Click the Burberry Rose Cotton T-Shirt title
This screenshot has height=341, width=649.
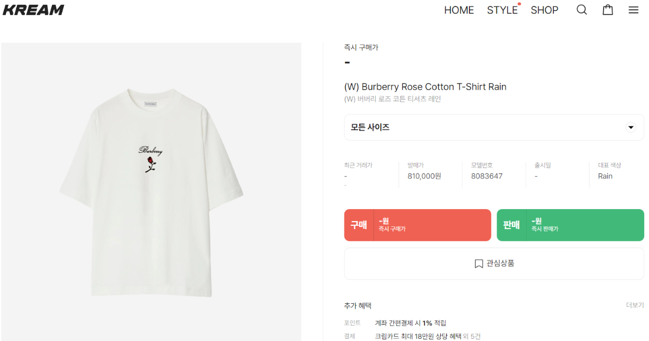pyautogui.click(x=425, y=87)
